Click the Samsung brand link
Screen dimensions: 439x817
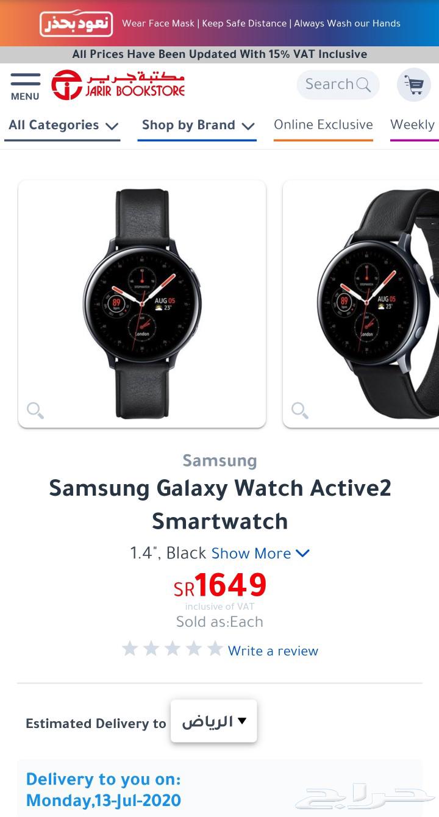(220, 460)
